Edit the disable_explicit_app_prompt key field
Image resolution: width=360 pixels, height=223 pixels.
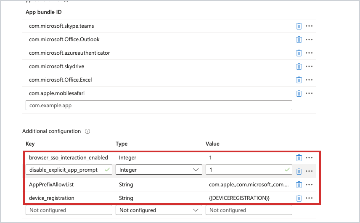tap(69, 170)
